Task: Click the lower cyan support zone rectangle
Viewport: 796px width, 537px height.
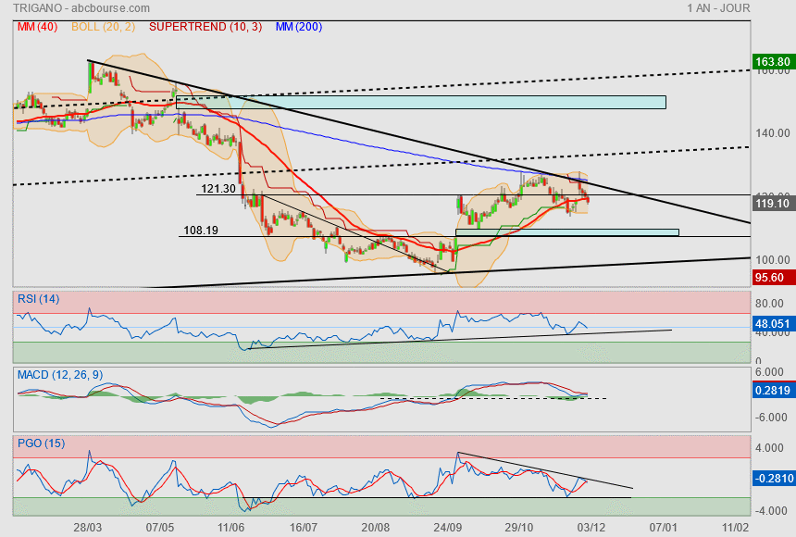Action: pyautogui.click(x=567, y=232)
